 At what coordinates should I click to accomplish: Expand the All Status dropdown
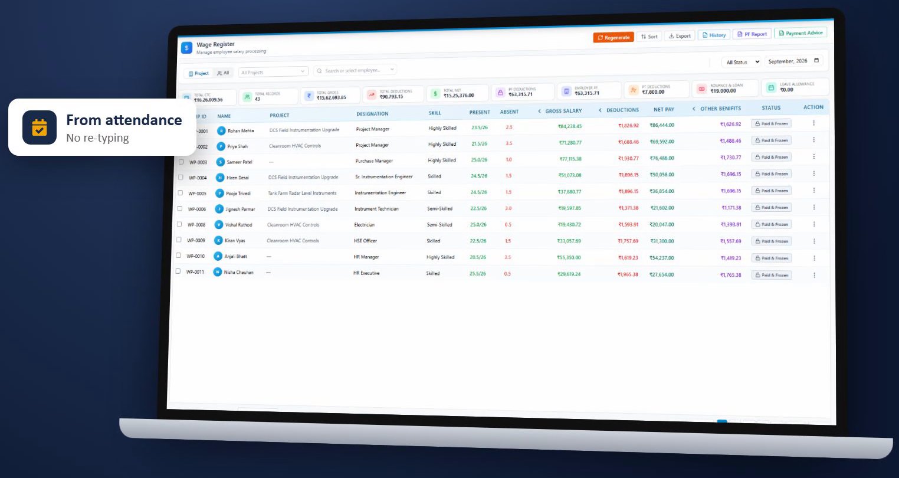pos(741,62)
